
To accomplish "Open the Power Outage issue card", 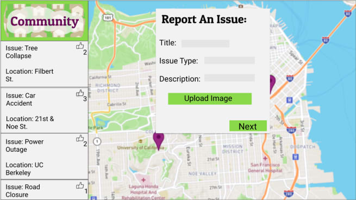I will [x=45, y=156].
